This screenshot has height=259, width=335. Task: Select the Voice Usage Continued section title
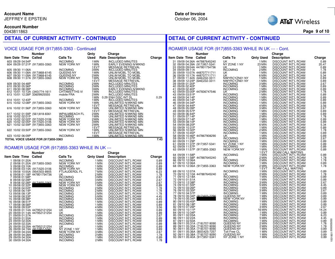(50, 49)
